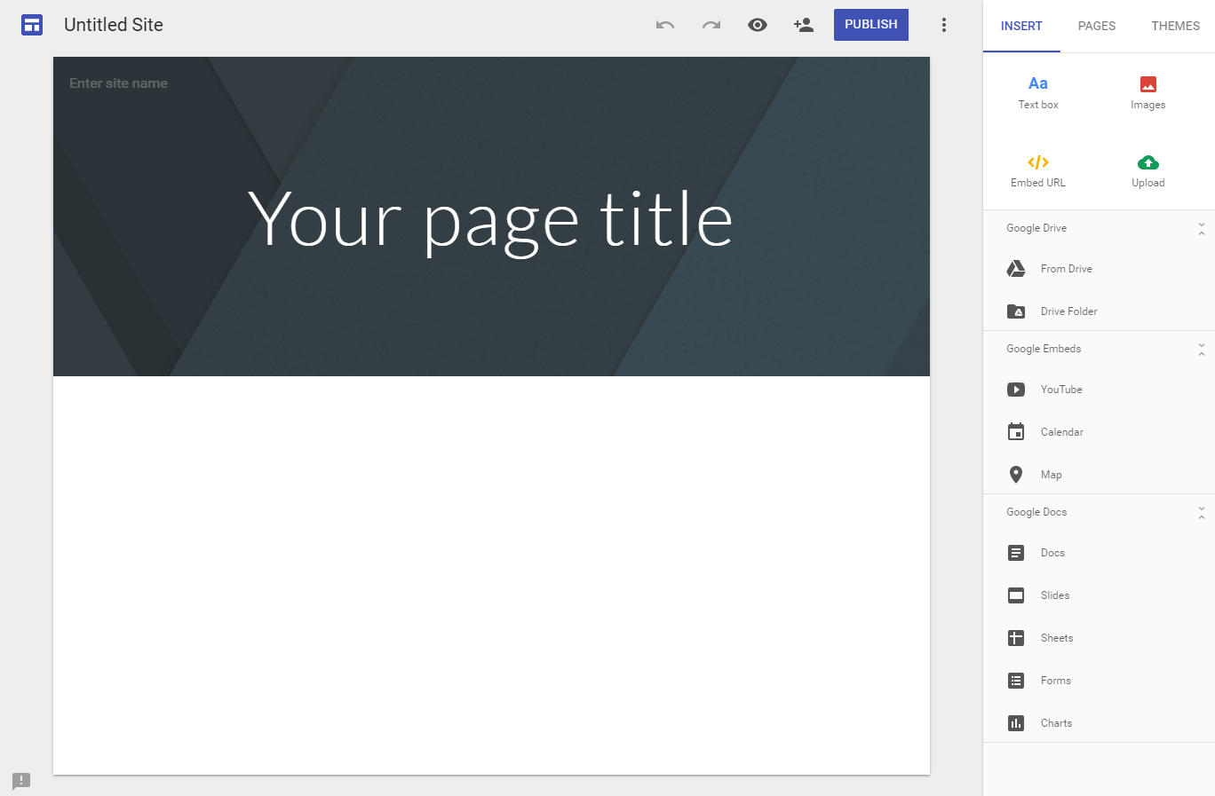Switch to the PAGES tab
Image resolution: width=1215 pixels, height=796 pixels.
tap(1096, 26)
